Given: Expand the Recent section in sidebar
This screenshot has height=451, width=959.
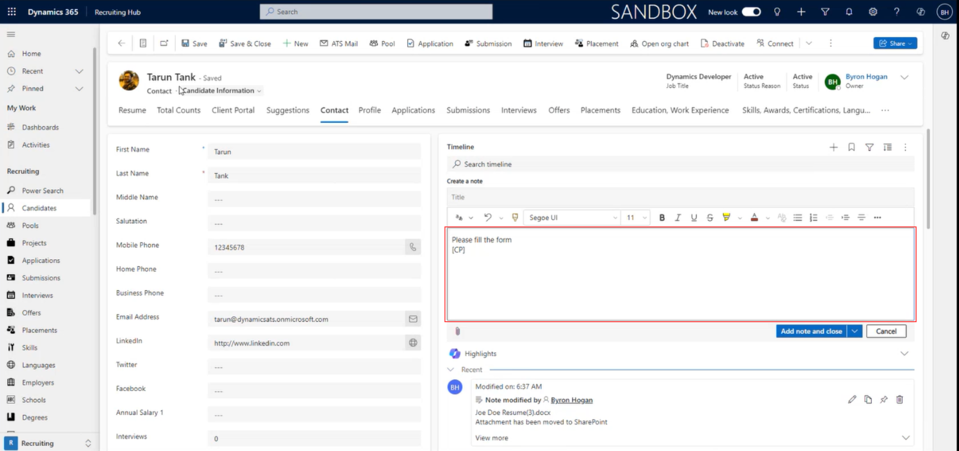Looking at the screenshot, I should click(x=79, y=71).
